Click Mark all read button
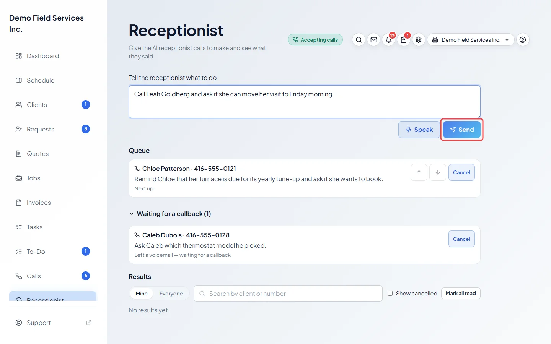The image size is (551, 344). pos(461,294)
